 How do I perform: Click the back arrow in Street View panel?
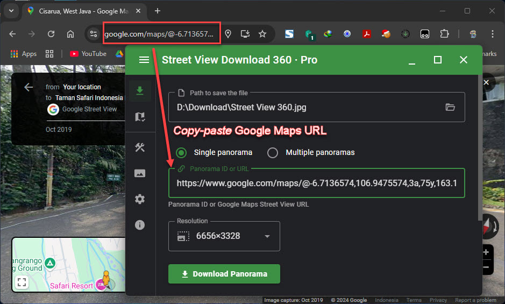click(29, 87)
